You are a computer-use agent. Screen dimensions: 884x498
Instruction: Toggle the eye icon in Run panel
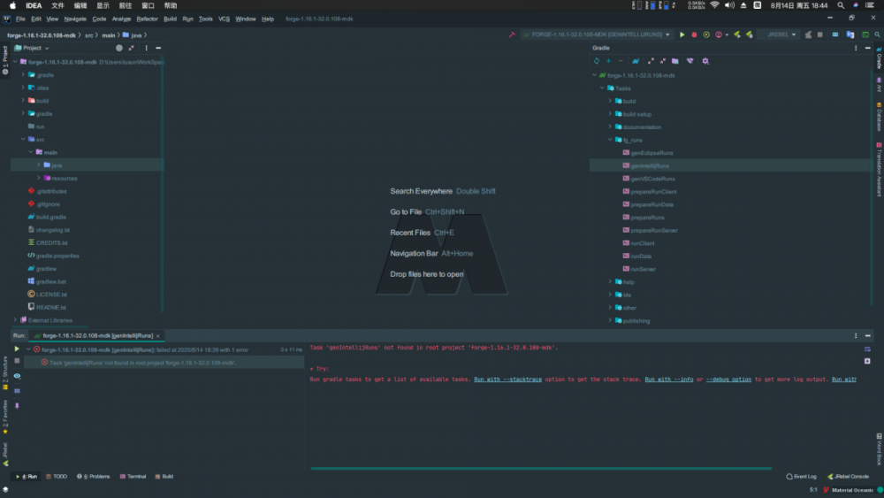coord(17,375)
